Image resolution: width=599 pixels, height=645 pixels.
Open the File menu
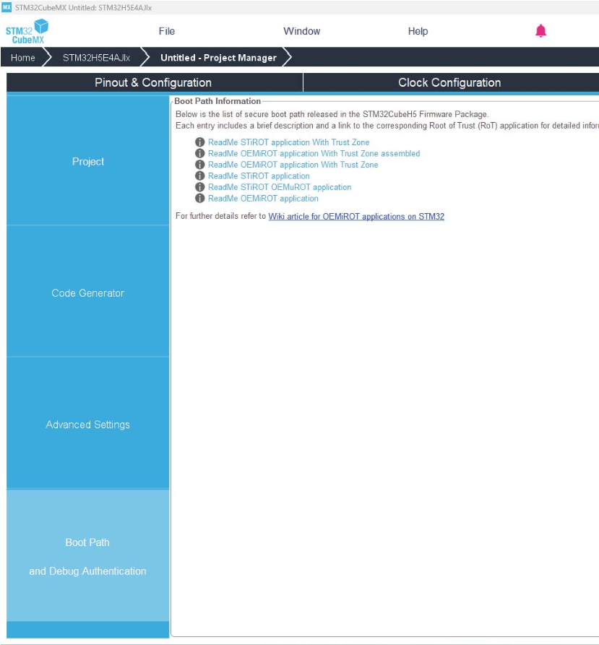click(x=167, y=31)
